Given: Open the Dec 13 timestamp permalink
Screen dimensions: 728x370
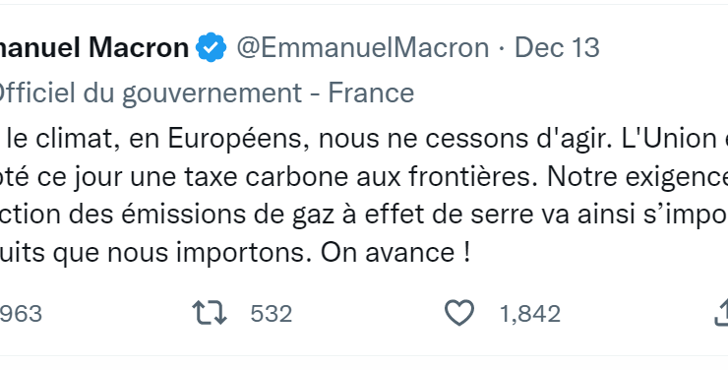Looking at the screenshot, I should (557, 47).
